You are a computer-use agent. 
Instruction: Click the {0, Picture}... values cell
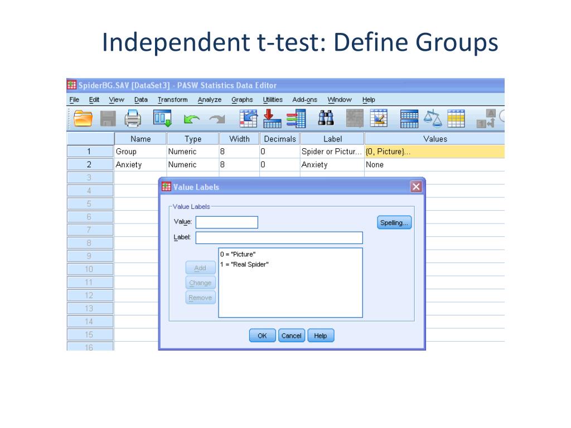tap(434, 152)
